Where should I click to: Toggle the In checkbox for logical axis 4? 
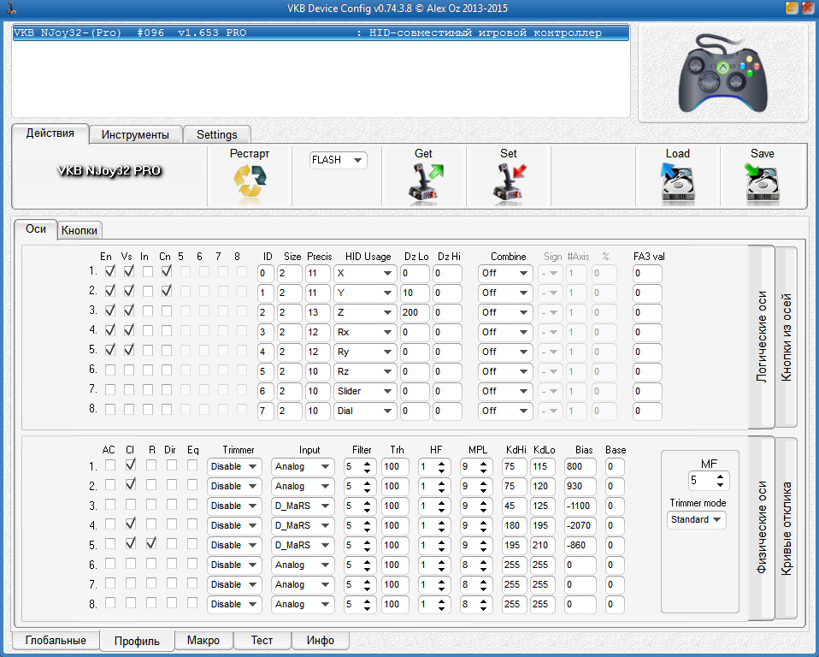[x=148, y=330]
